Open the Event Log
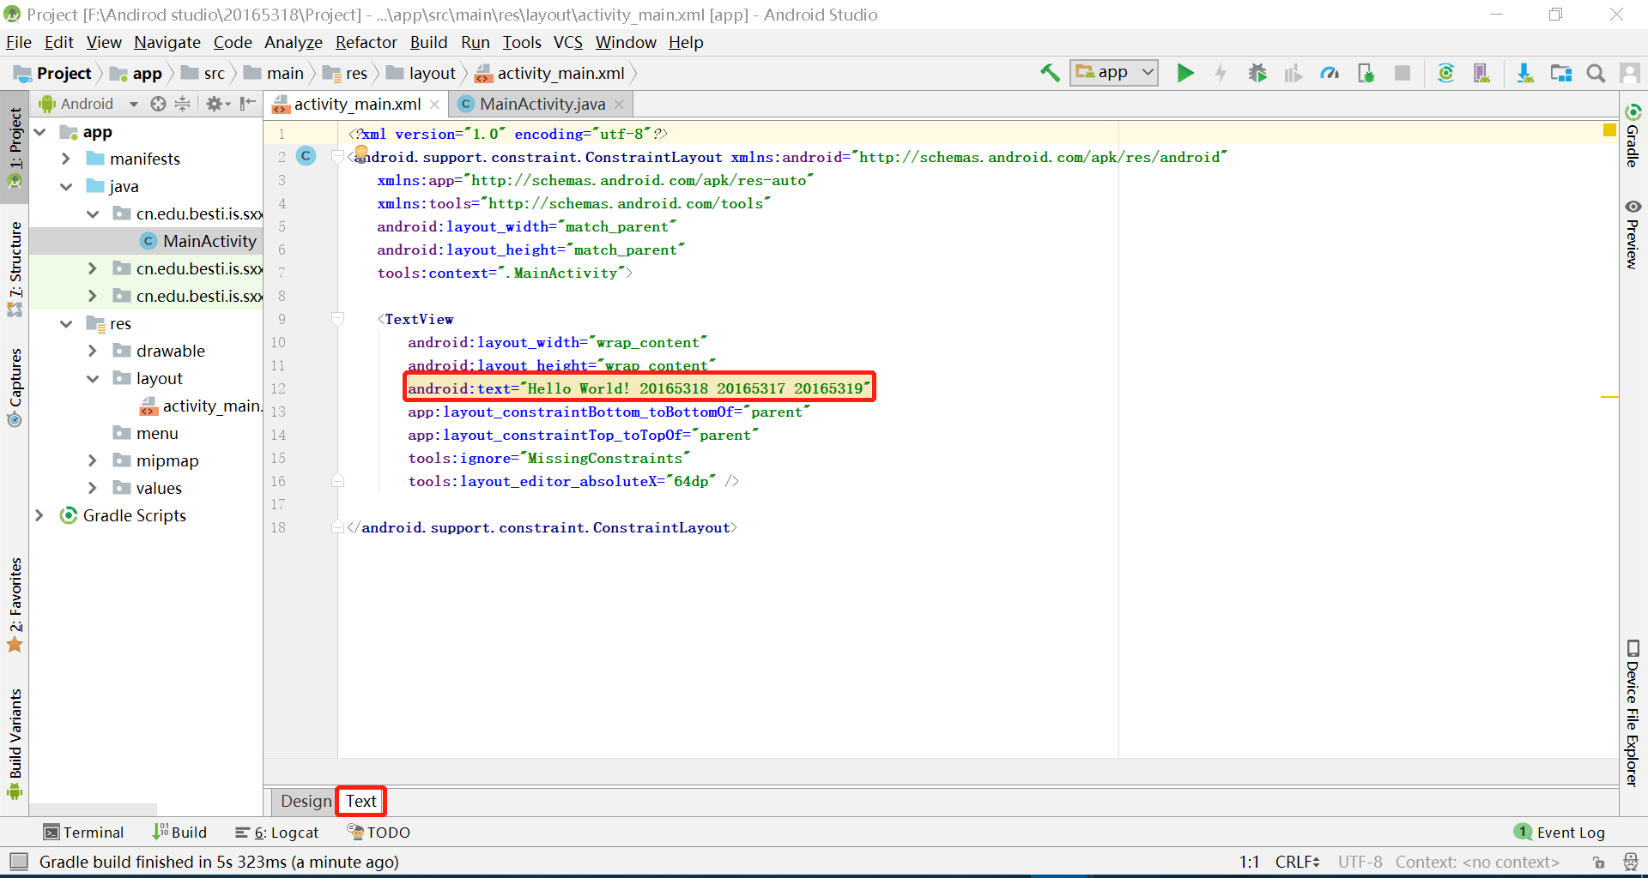Screen dimensions: 1648x878 coord(1560,832)
